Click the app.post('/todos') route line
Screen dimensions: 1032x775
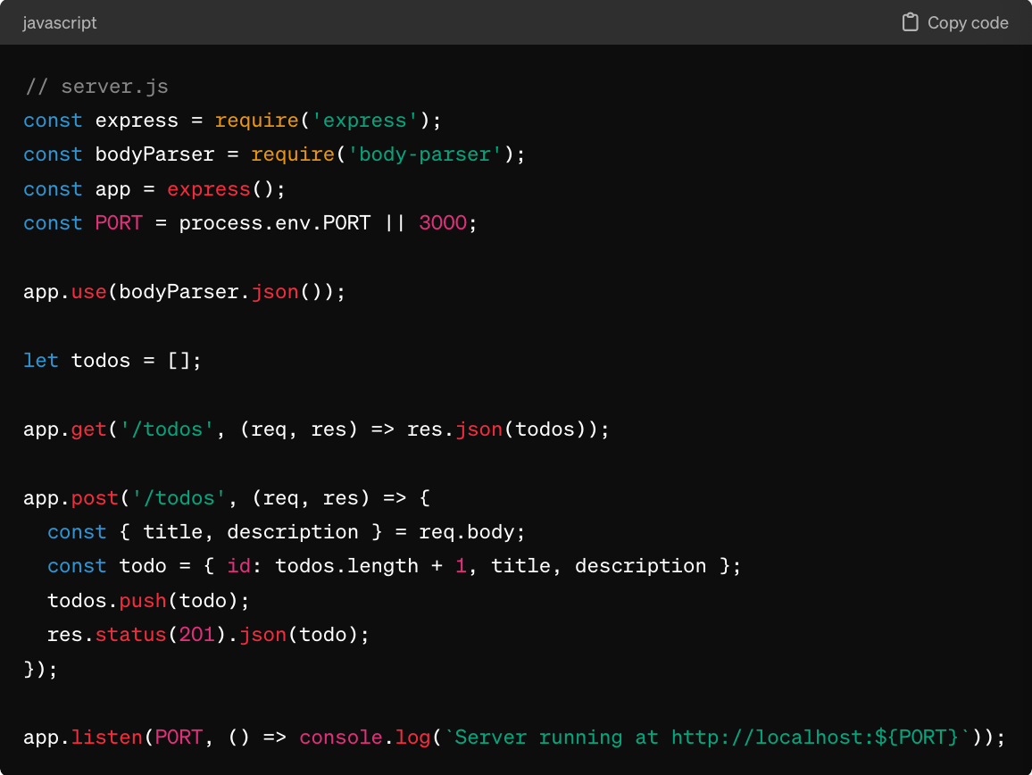(223, 497)
